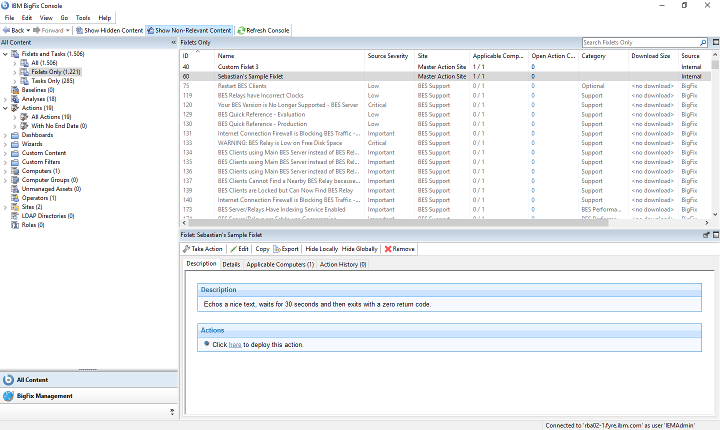Open the Forward history dropdown arrow
The width and height of the screenshot is (720, 430).
(67, 30)
